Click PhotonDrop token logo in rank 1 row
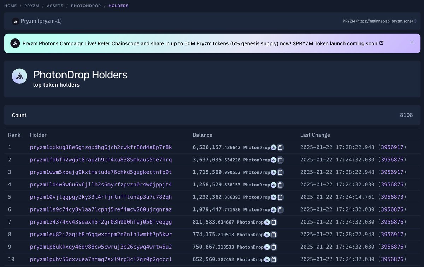Screen dimensions: 424x267 273,147
